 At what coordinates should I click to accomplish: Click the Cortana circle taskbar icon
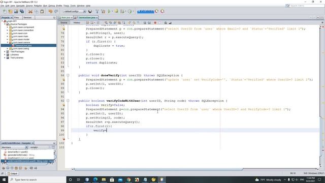point(70,179)
